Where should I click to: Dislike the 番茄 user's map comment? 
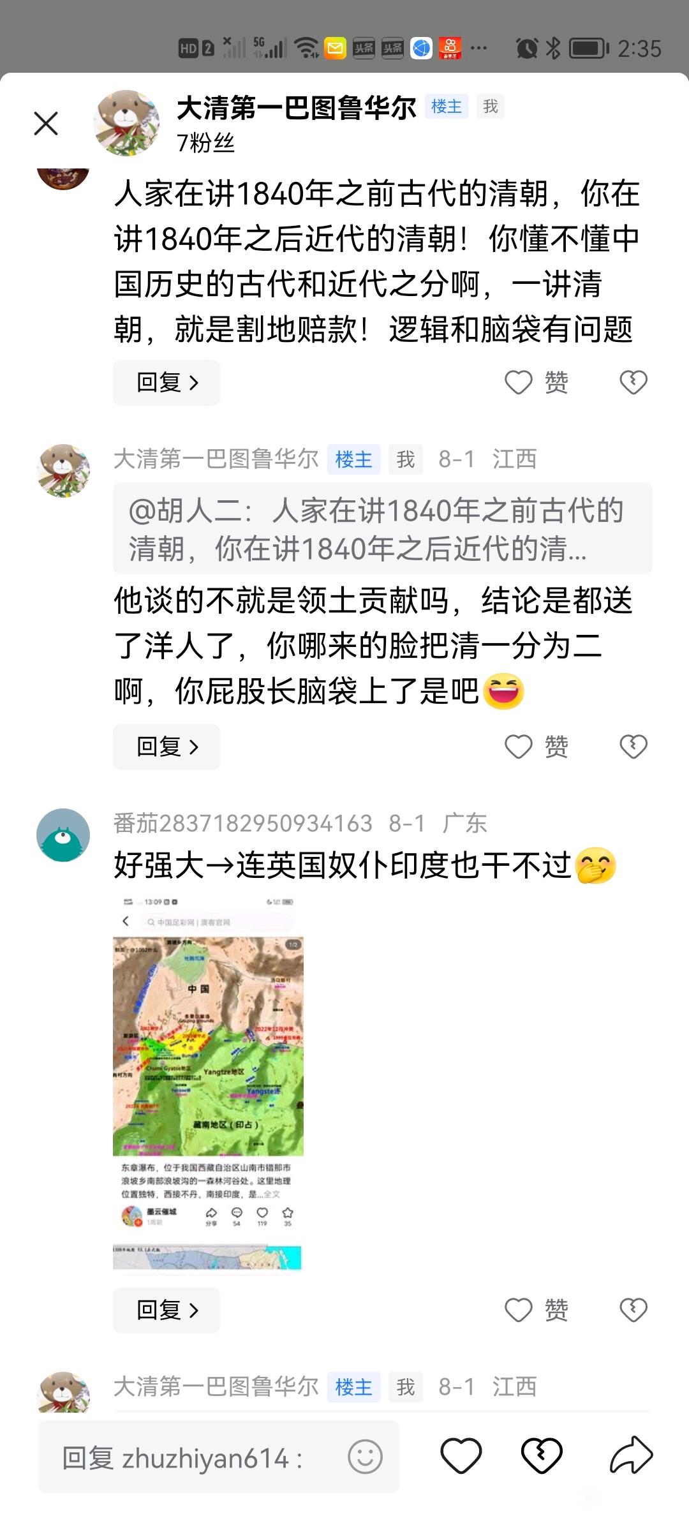(633, 1310)
